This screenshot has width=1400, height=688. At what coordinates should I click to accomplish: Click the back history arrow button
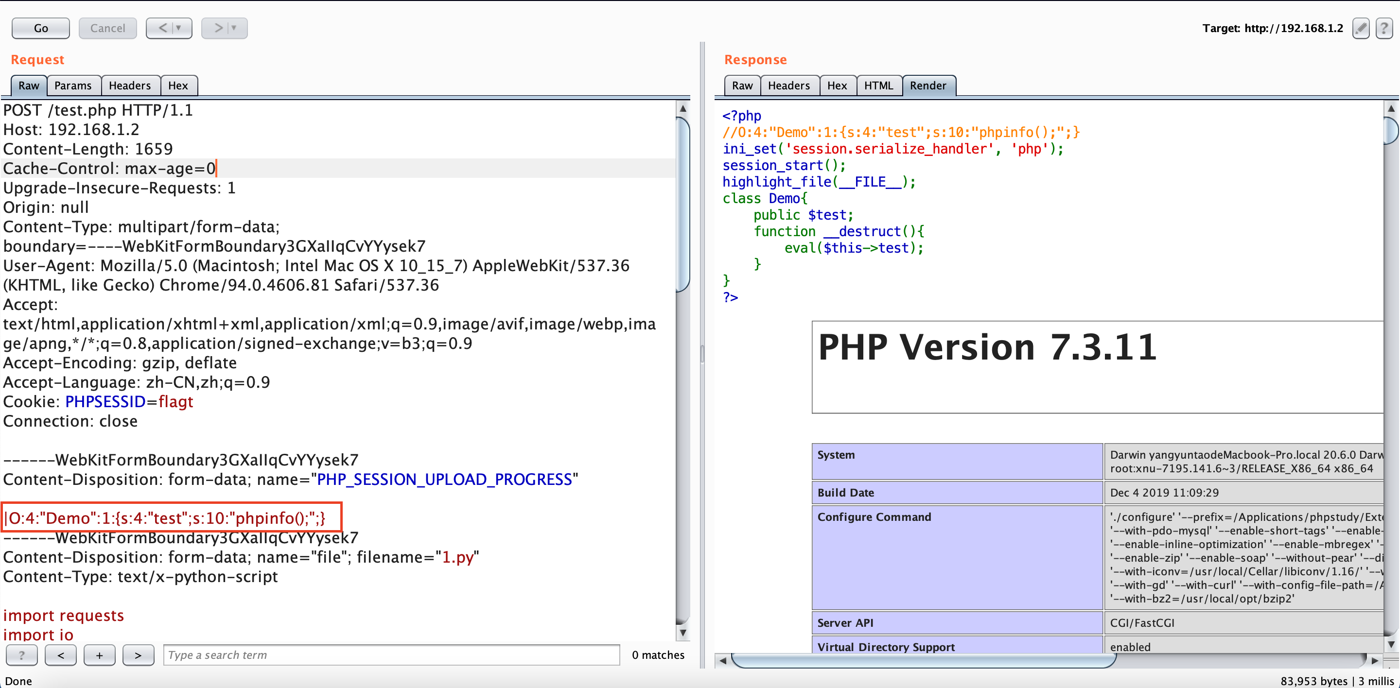[162, 28]
